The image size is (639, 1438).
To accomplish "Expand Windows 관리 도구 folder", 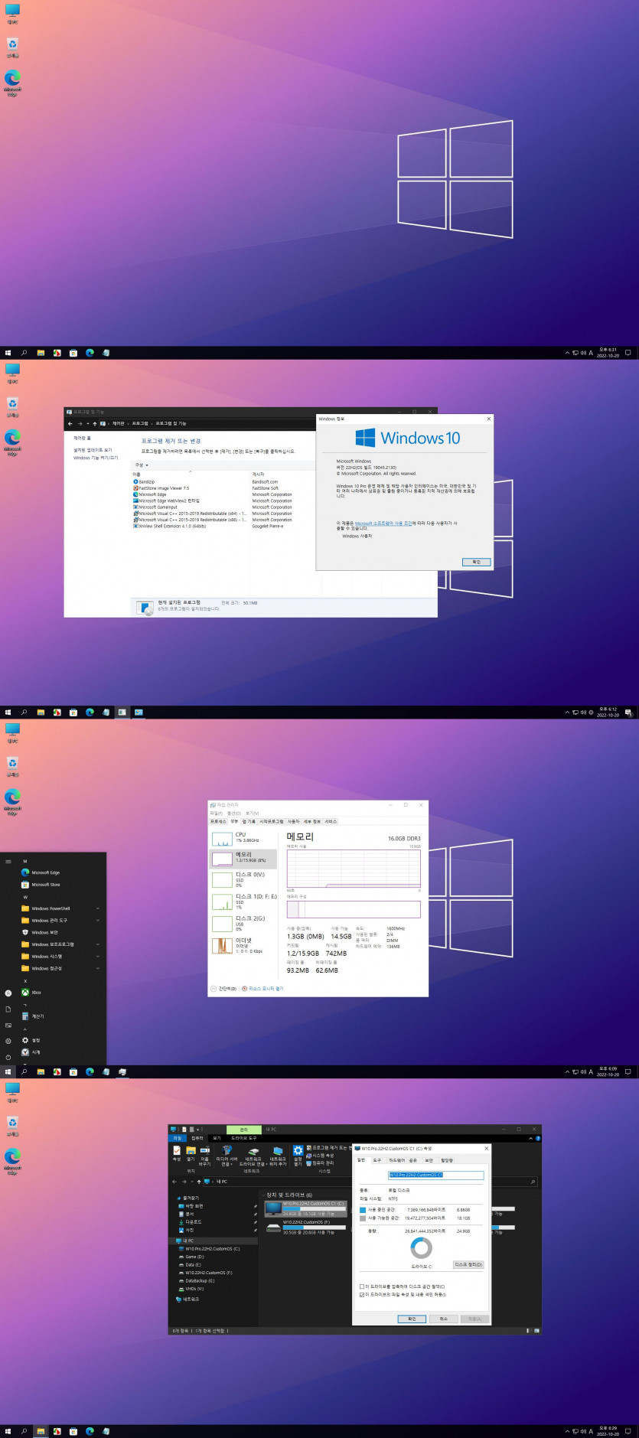I will (61, 921).
